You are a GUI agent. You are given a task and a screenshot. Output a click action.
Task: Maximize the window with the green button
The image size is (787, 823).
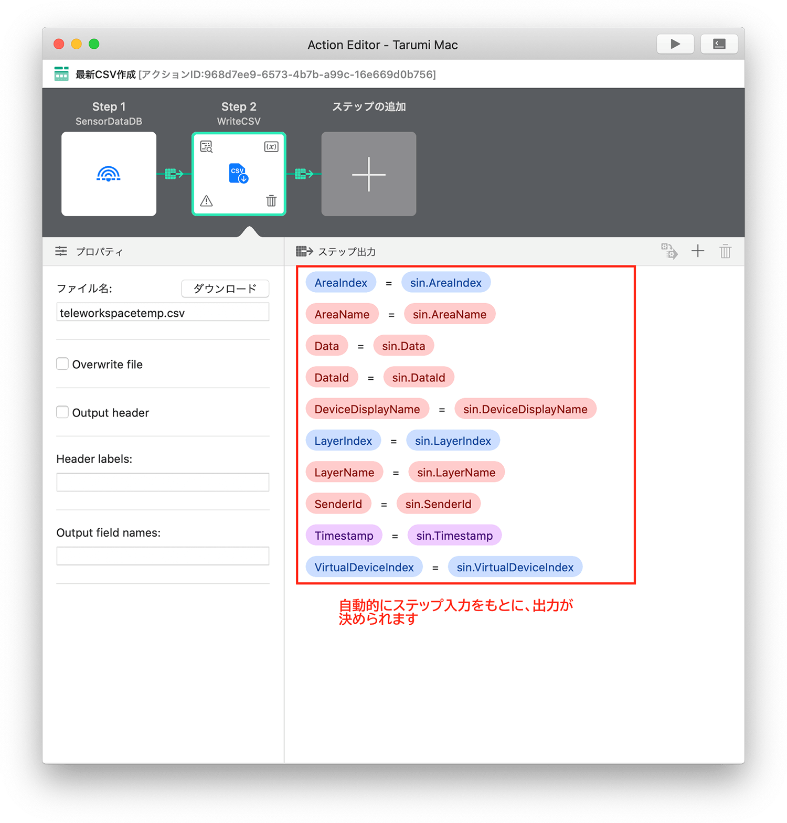pos(94,44)
